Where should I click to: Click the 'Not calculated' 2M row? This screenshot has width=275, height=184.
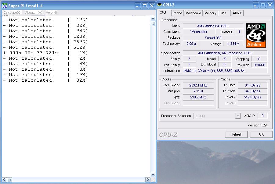point(45,58)
